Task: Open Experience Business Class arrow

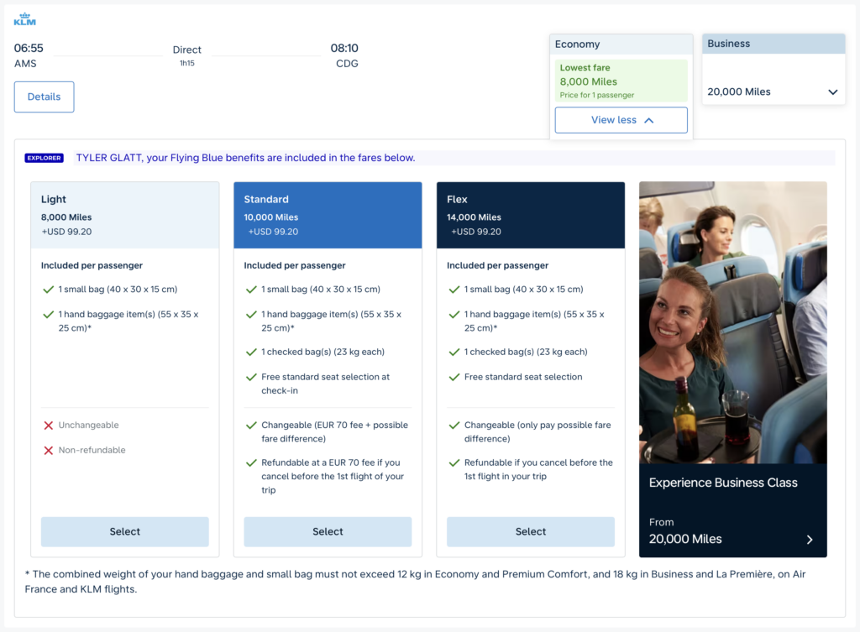Action: (x=810, y=540)
